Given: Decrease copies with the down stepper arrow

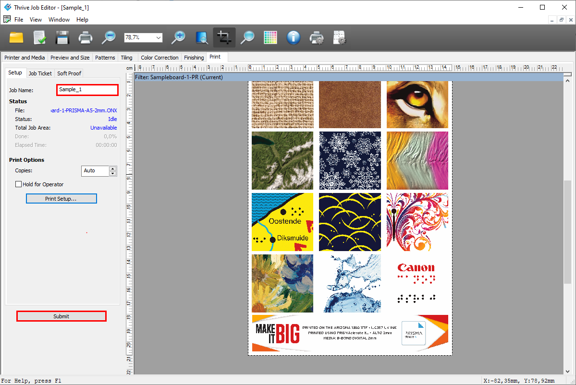Looking at the screenshot, I should [113, 173].
